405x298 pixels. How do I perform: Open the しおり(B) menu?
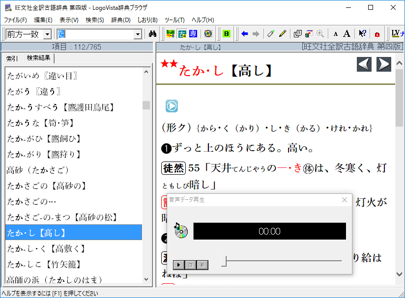pyautogui.click(x=147, y=20)
